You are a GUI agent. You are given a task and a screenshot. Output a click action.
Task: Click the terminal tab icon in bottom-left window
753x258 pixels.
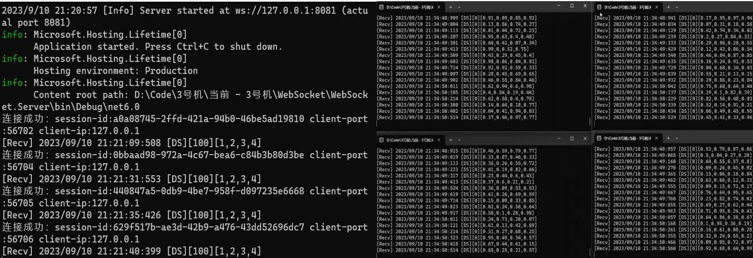tap(382, 140)
